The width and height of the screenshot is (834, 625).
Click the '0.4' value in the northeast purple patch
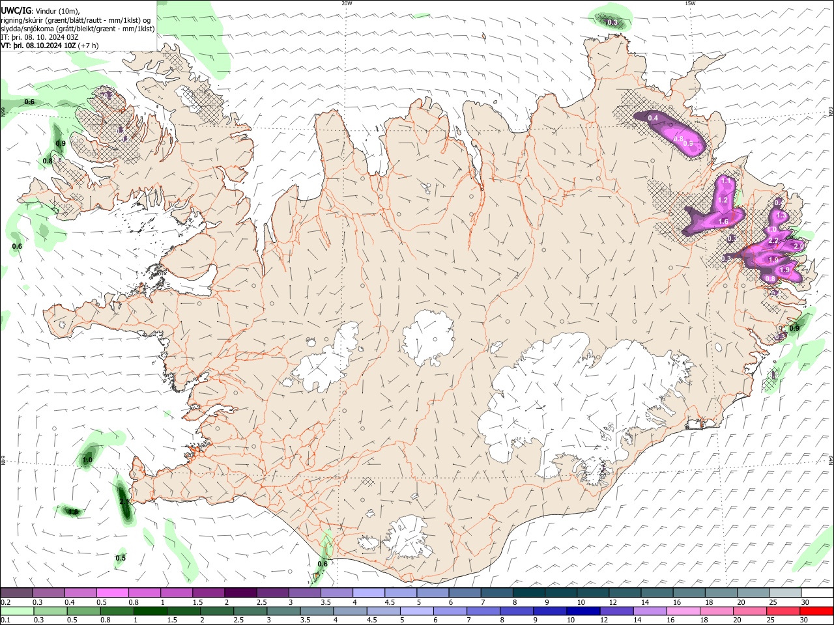pyautogui.click(x=653, y=118)
